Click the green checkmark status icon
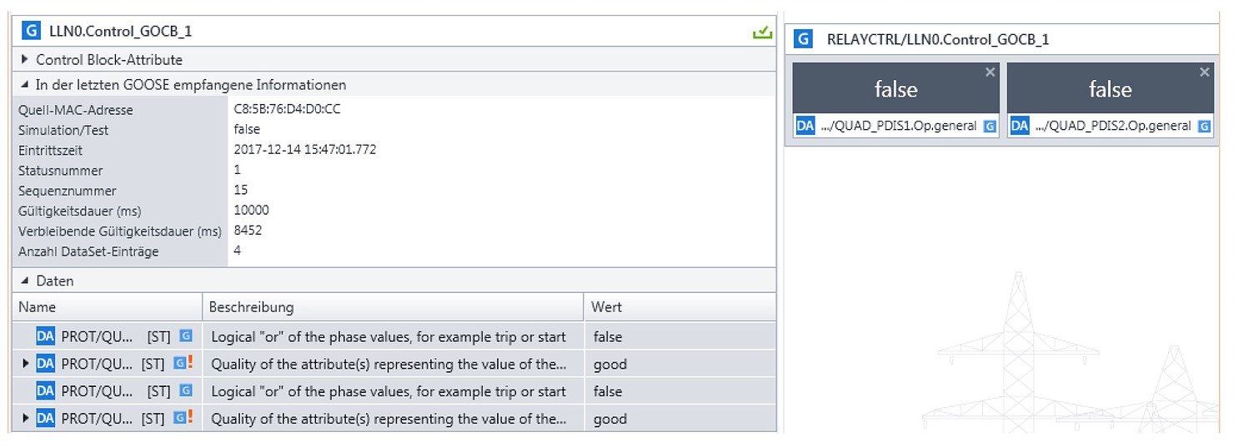Image resolution: width=1234 pixels, height=447 pixels. tap(761, 32)
